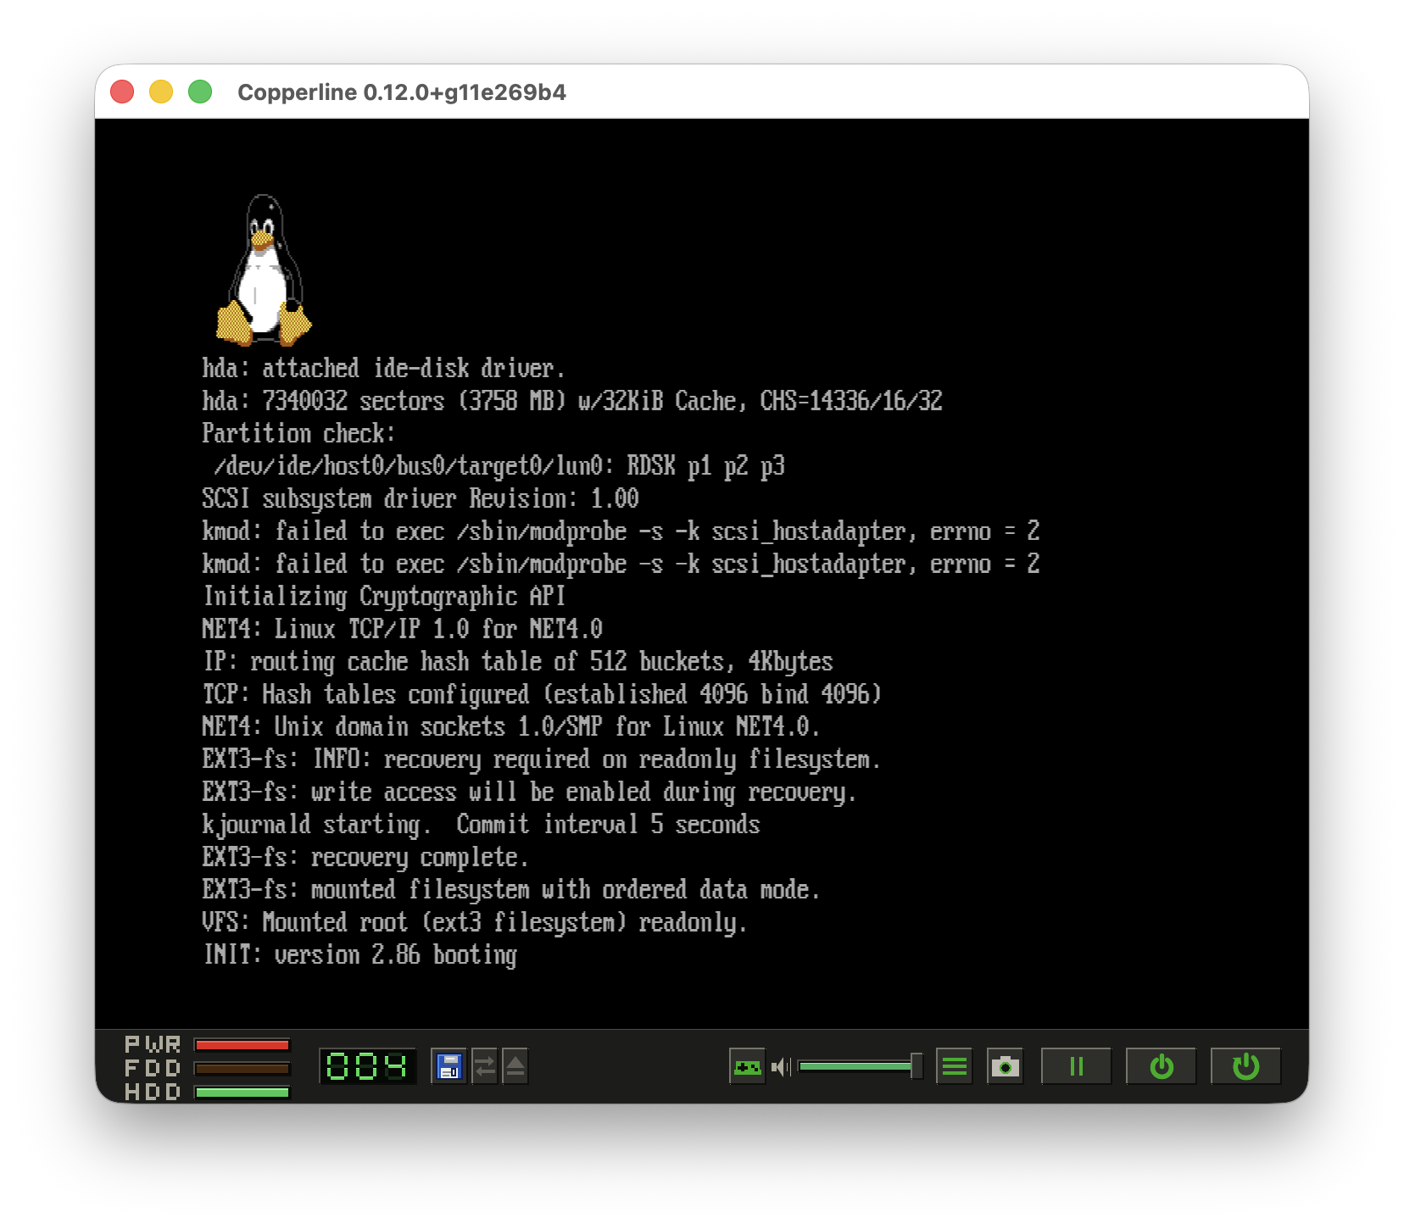Adjust the green volume slider
This screenshot has height=1229, width=1404.
pos(860,1066)
